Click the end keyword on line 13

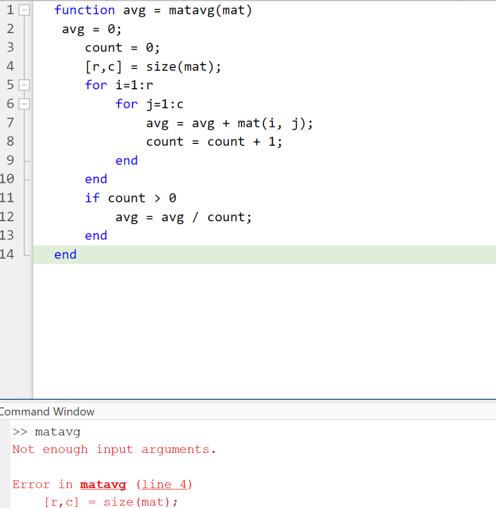[96, 235]
